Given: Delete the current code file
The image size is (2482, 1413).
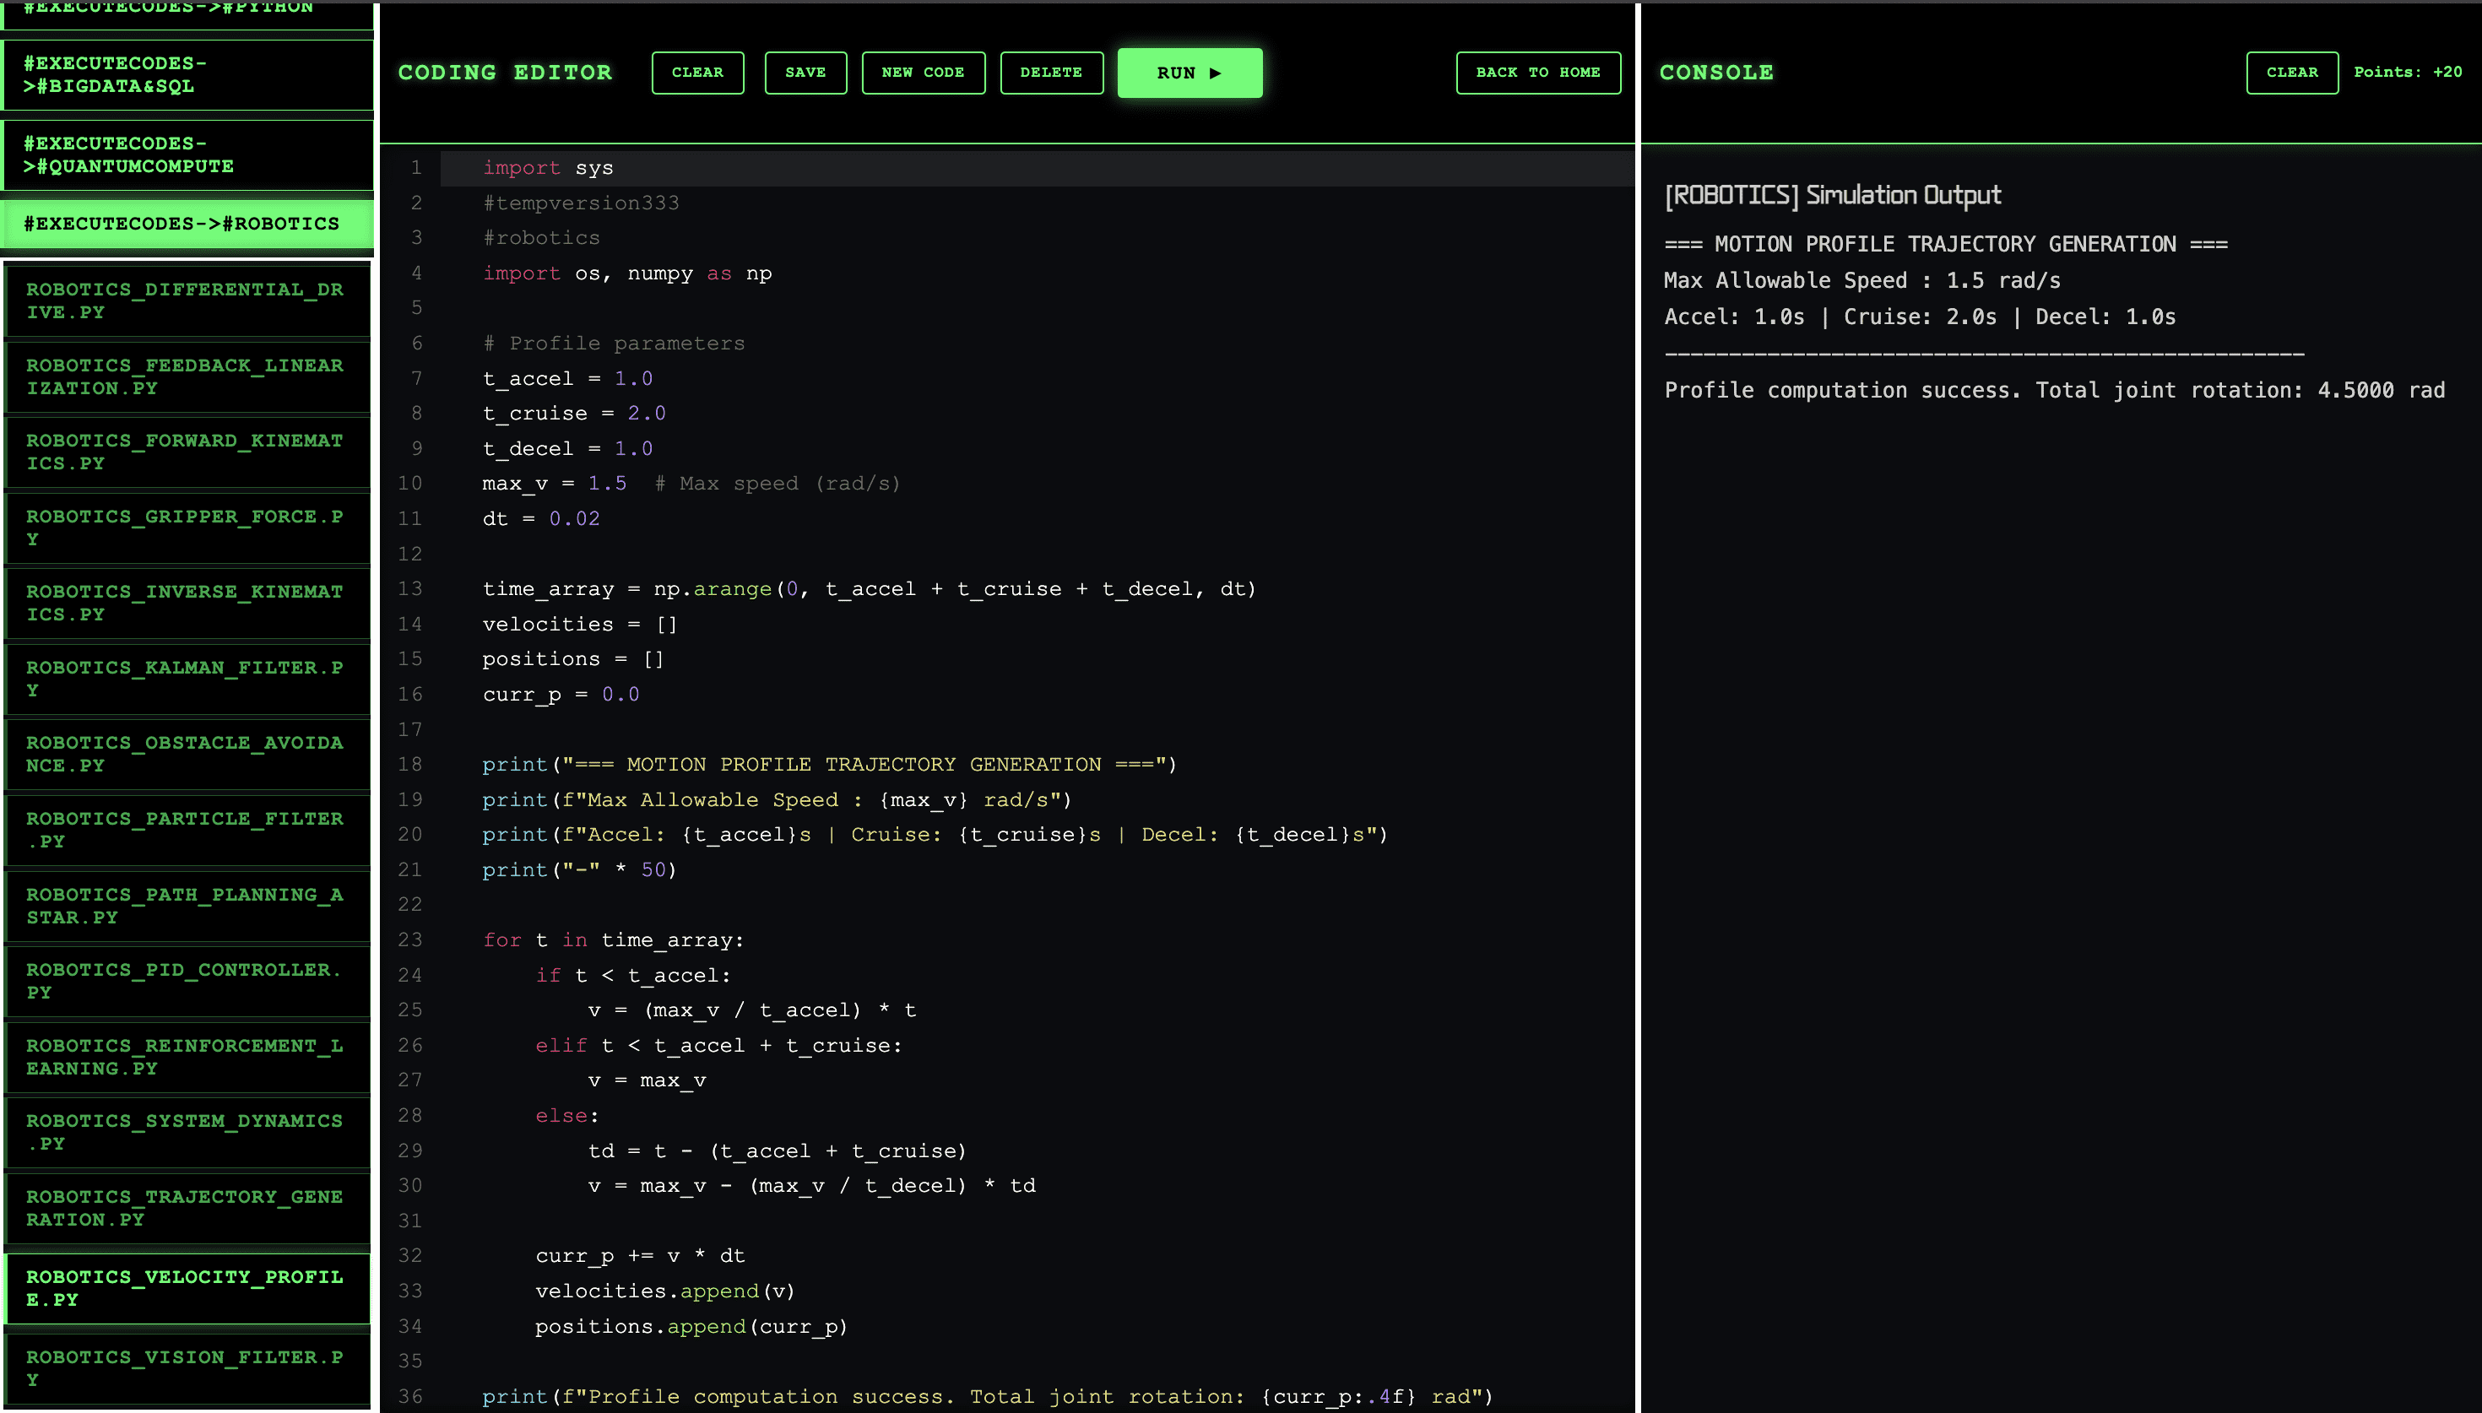Looking at the screenshot, I should click(1051, 73).
